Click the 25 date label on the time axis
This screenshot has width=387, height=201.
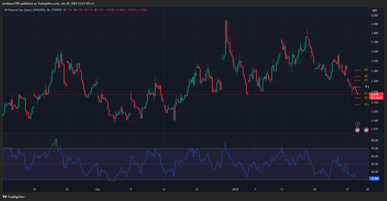(x=67, y=189)
